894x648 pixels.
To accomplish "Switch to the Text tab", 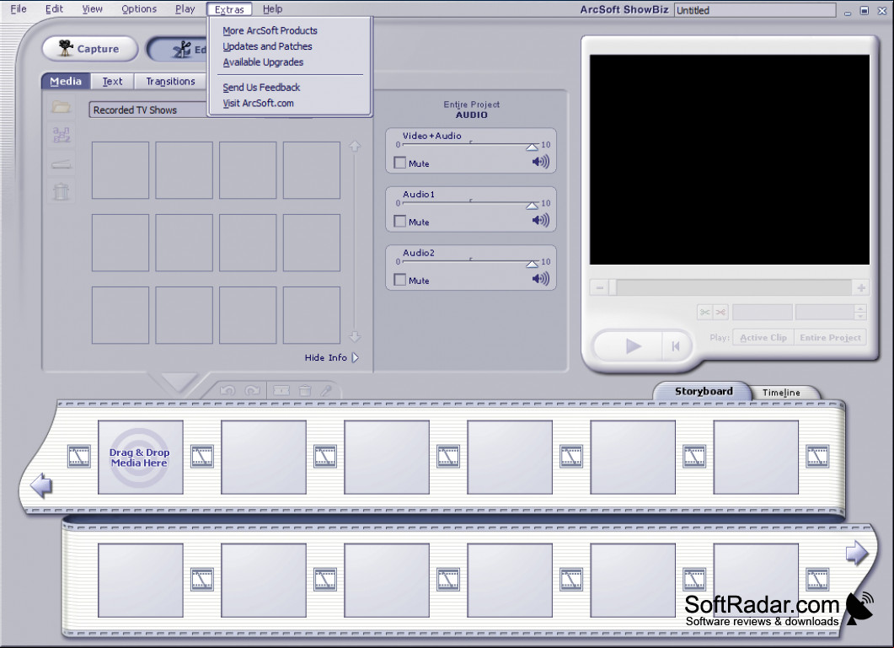I will pyautogui.click(x=112, y=81).
